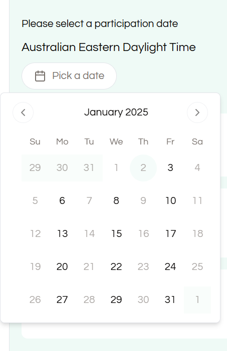Viewport: 227px width, 351px height.
Task: Select Monday January 13
Action: click(x=62, y=233)
